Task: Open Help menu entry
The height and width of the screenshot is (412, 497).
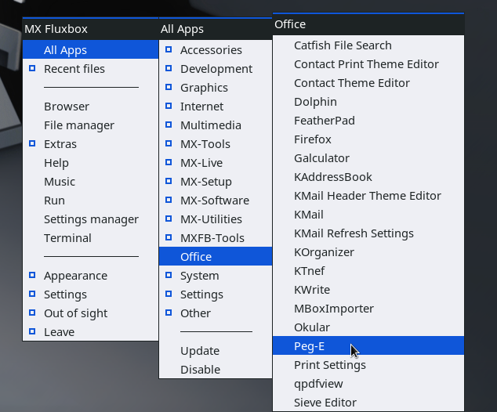Action: pos(90,163)
